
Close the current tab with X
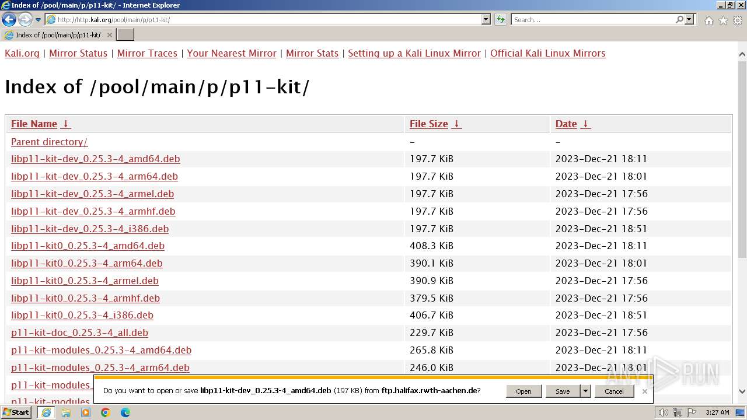point(109,35)
